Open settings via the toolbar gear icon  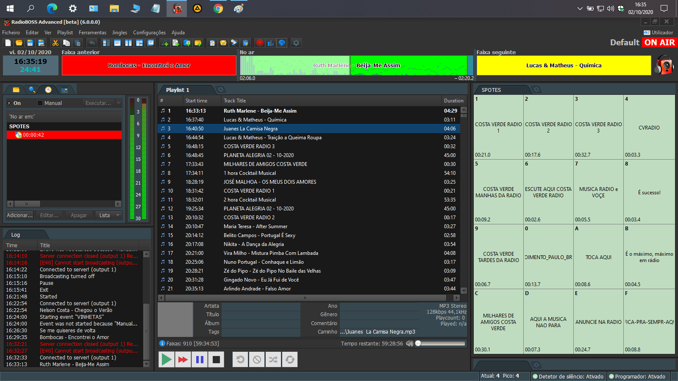tap(296, 43)
